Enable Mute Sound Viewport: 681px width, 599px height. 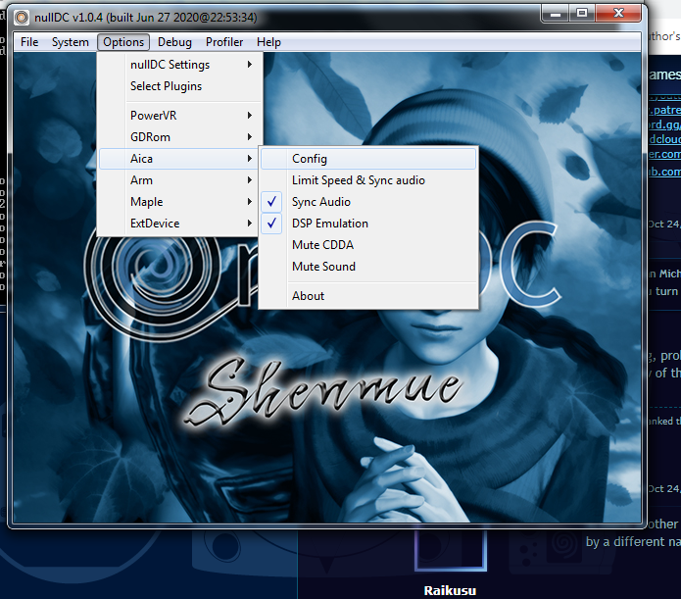point(368,267)
